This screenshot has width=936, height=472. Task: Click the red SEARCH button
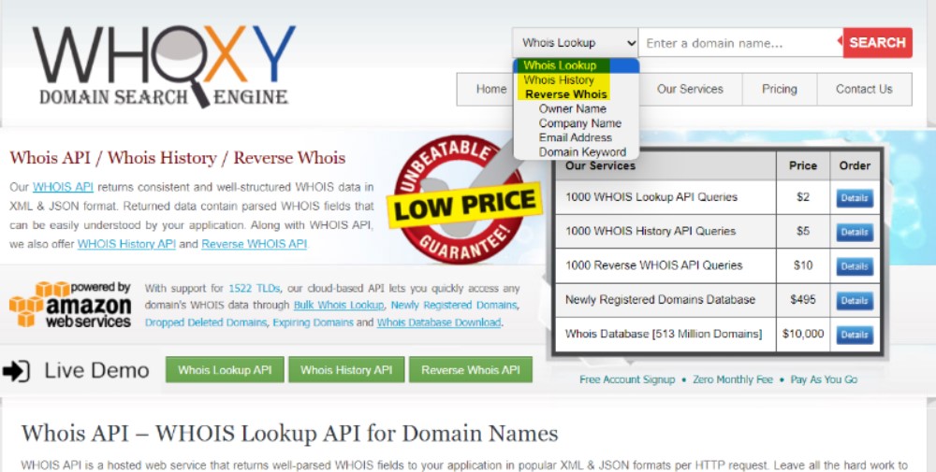(878, 43)
